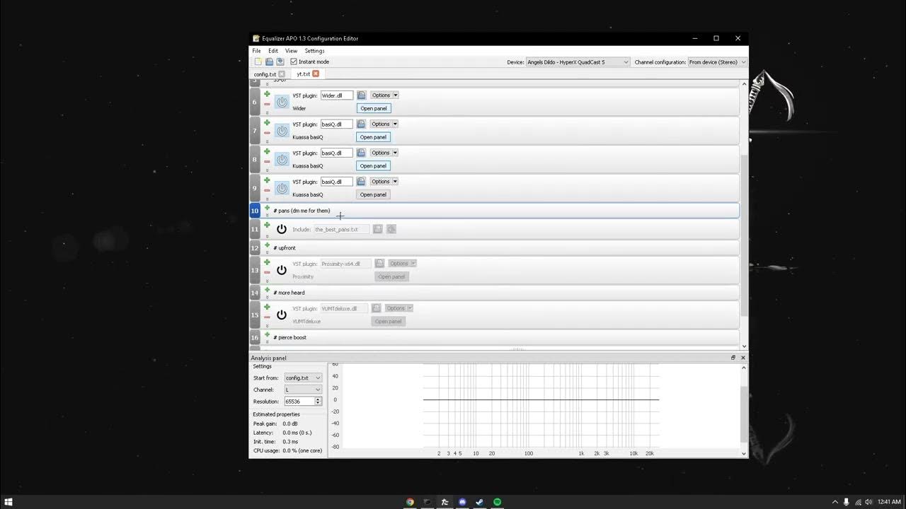Remove row 8 with the red minus

267,162
